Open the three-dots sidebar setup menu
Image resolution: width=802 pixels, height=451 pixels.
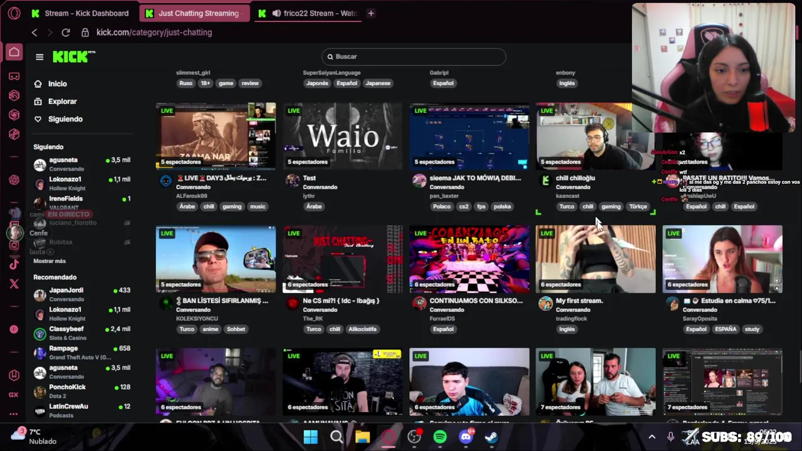pos(14,414)
